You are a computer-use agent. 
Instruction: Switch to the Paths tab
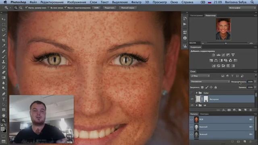[204, 114]
